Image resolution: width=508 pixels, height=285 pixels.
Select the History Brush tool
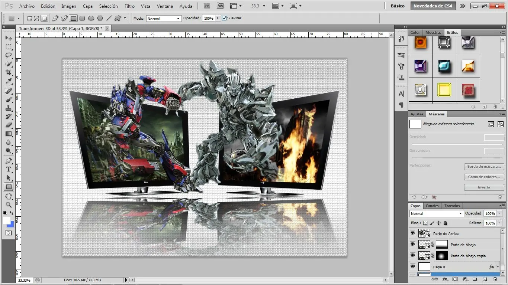(9, 117)
